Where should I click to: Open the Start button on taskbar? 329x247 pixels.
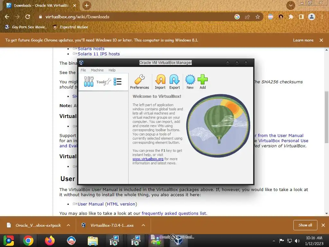click(x=8, y=241)
